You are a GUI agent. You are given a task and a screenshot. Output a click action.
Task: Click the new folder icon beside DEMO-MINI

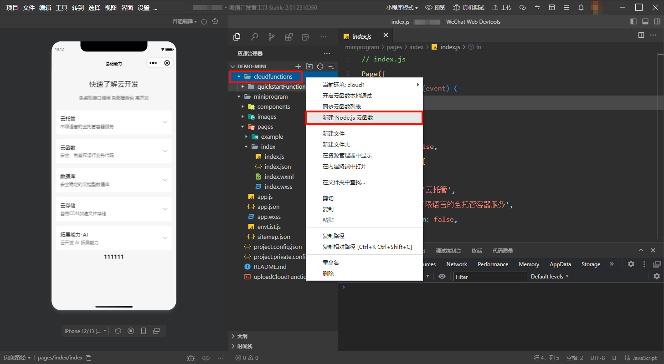(309, 66)
